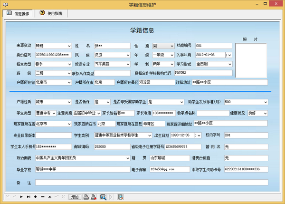Viewport: 285px width, 204px height.
Task: Click the first printer icon
Action: click(x=86, y=197)
